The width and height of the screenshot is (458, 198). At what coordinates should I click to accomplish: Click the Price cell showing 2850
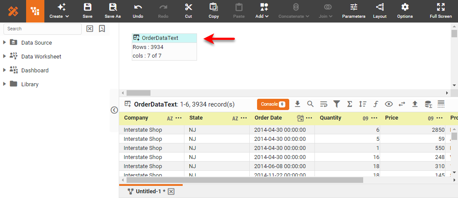pyautogui.click(x=412, y=130)
